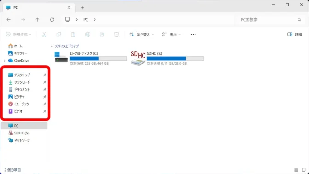The width and height of the screenshot is (309, 174).
Task: Click the C: drive usage bar
Action: click(98, 58)
